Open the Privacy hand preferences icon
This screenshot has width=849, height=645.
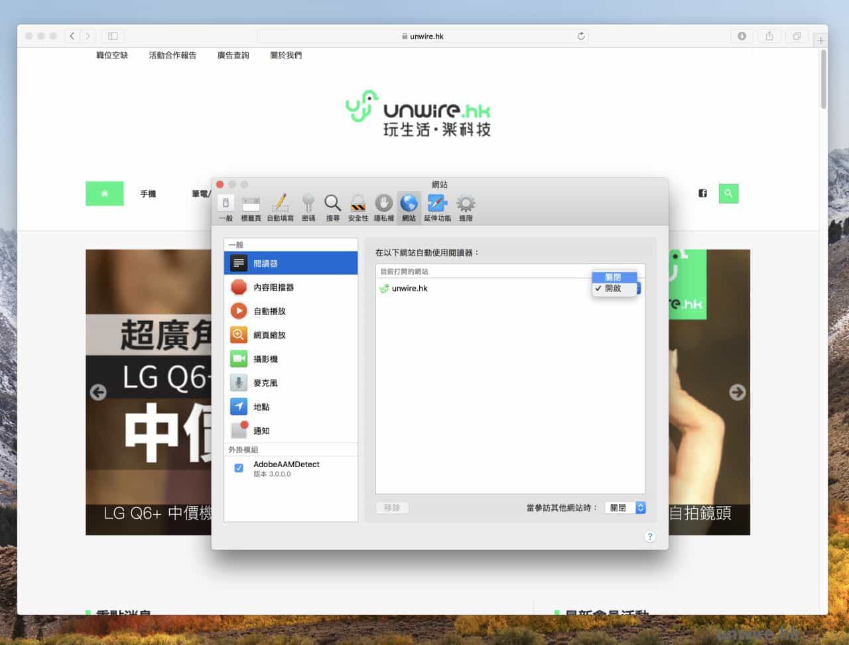point(383,207)
